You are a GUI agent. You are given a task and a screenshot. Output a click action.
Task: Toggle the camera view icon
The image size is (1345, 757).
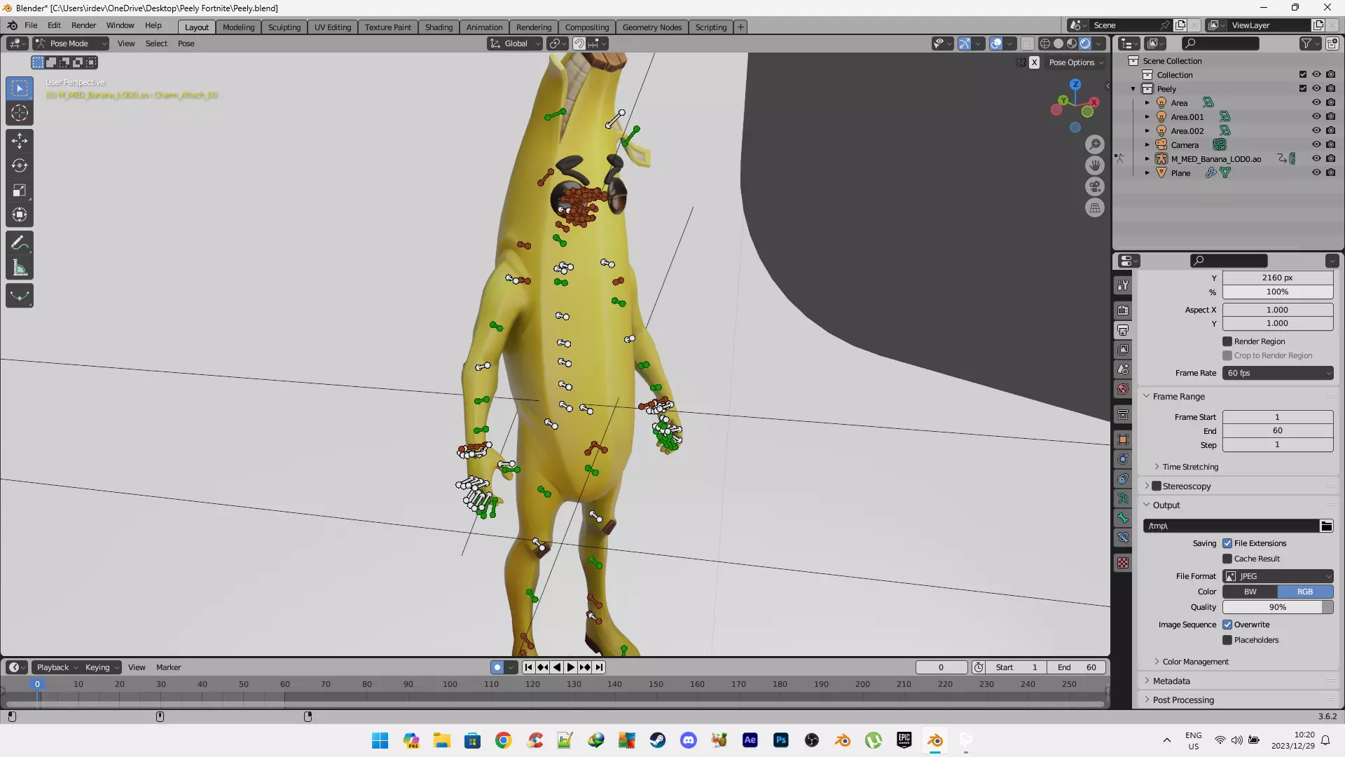click(1095, 186)
